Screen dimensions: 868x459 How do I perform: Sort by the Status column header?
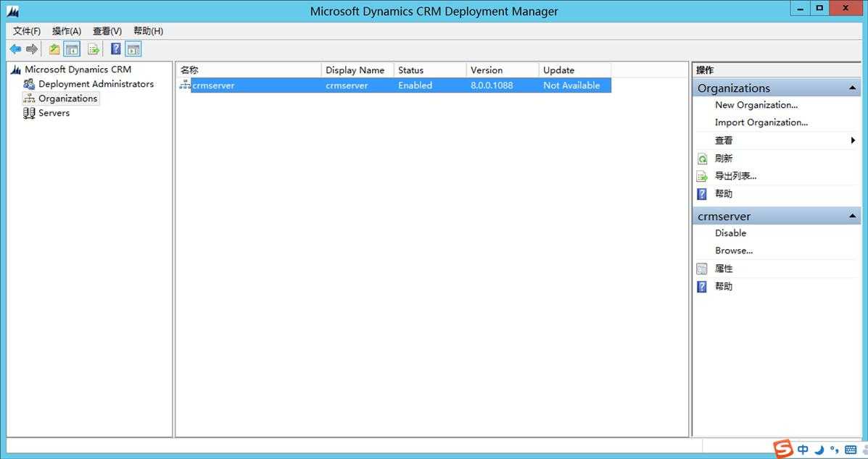pos(430,70)
